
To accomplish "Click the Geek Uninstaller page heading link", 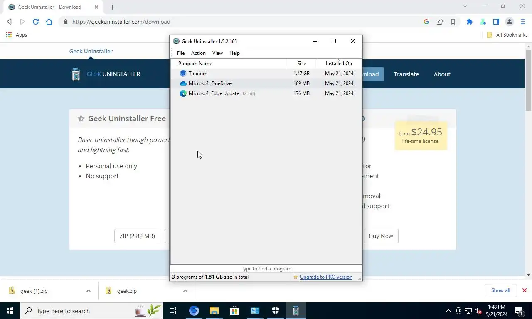I will coord(91,51).
